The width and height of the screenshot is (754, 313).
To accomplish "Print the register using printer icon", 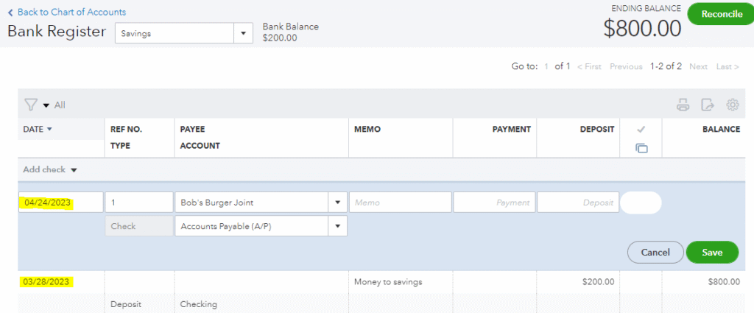I will [x=683, y=105].
